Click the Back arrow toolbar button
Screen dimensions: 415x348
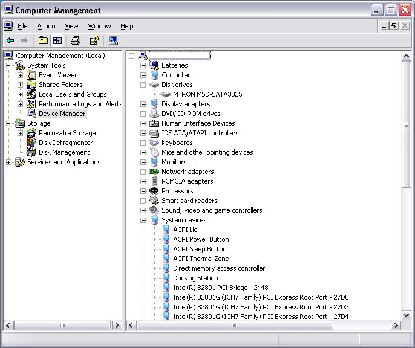[x=10, y=40]
